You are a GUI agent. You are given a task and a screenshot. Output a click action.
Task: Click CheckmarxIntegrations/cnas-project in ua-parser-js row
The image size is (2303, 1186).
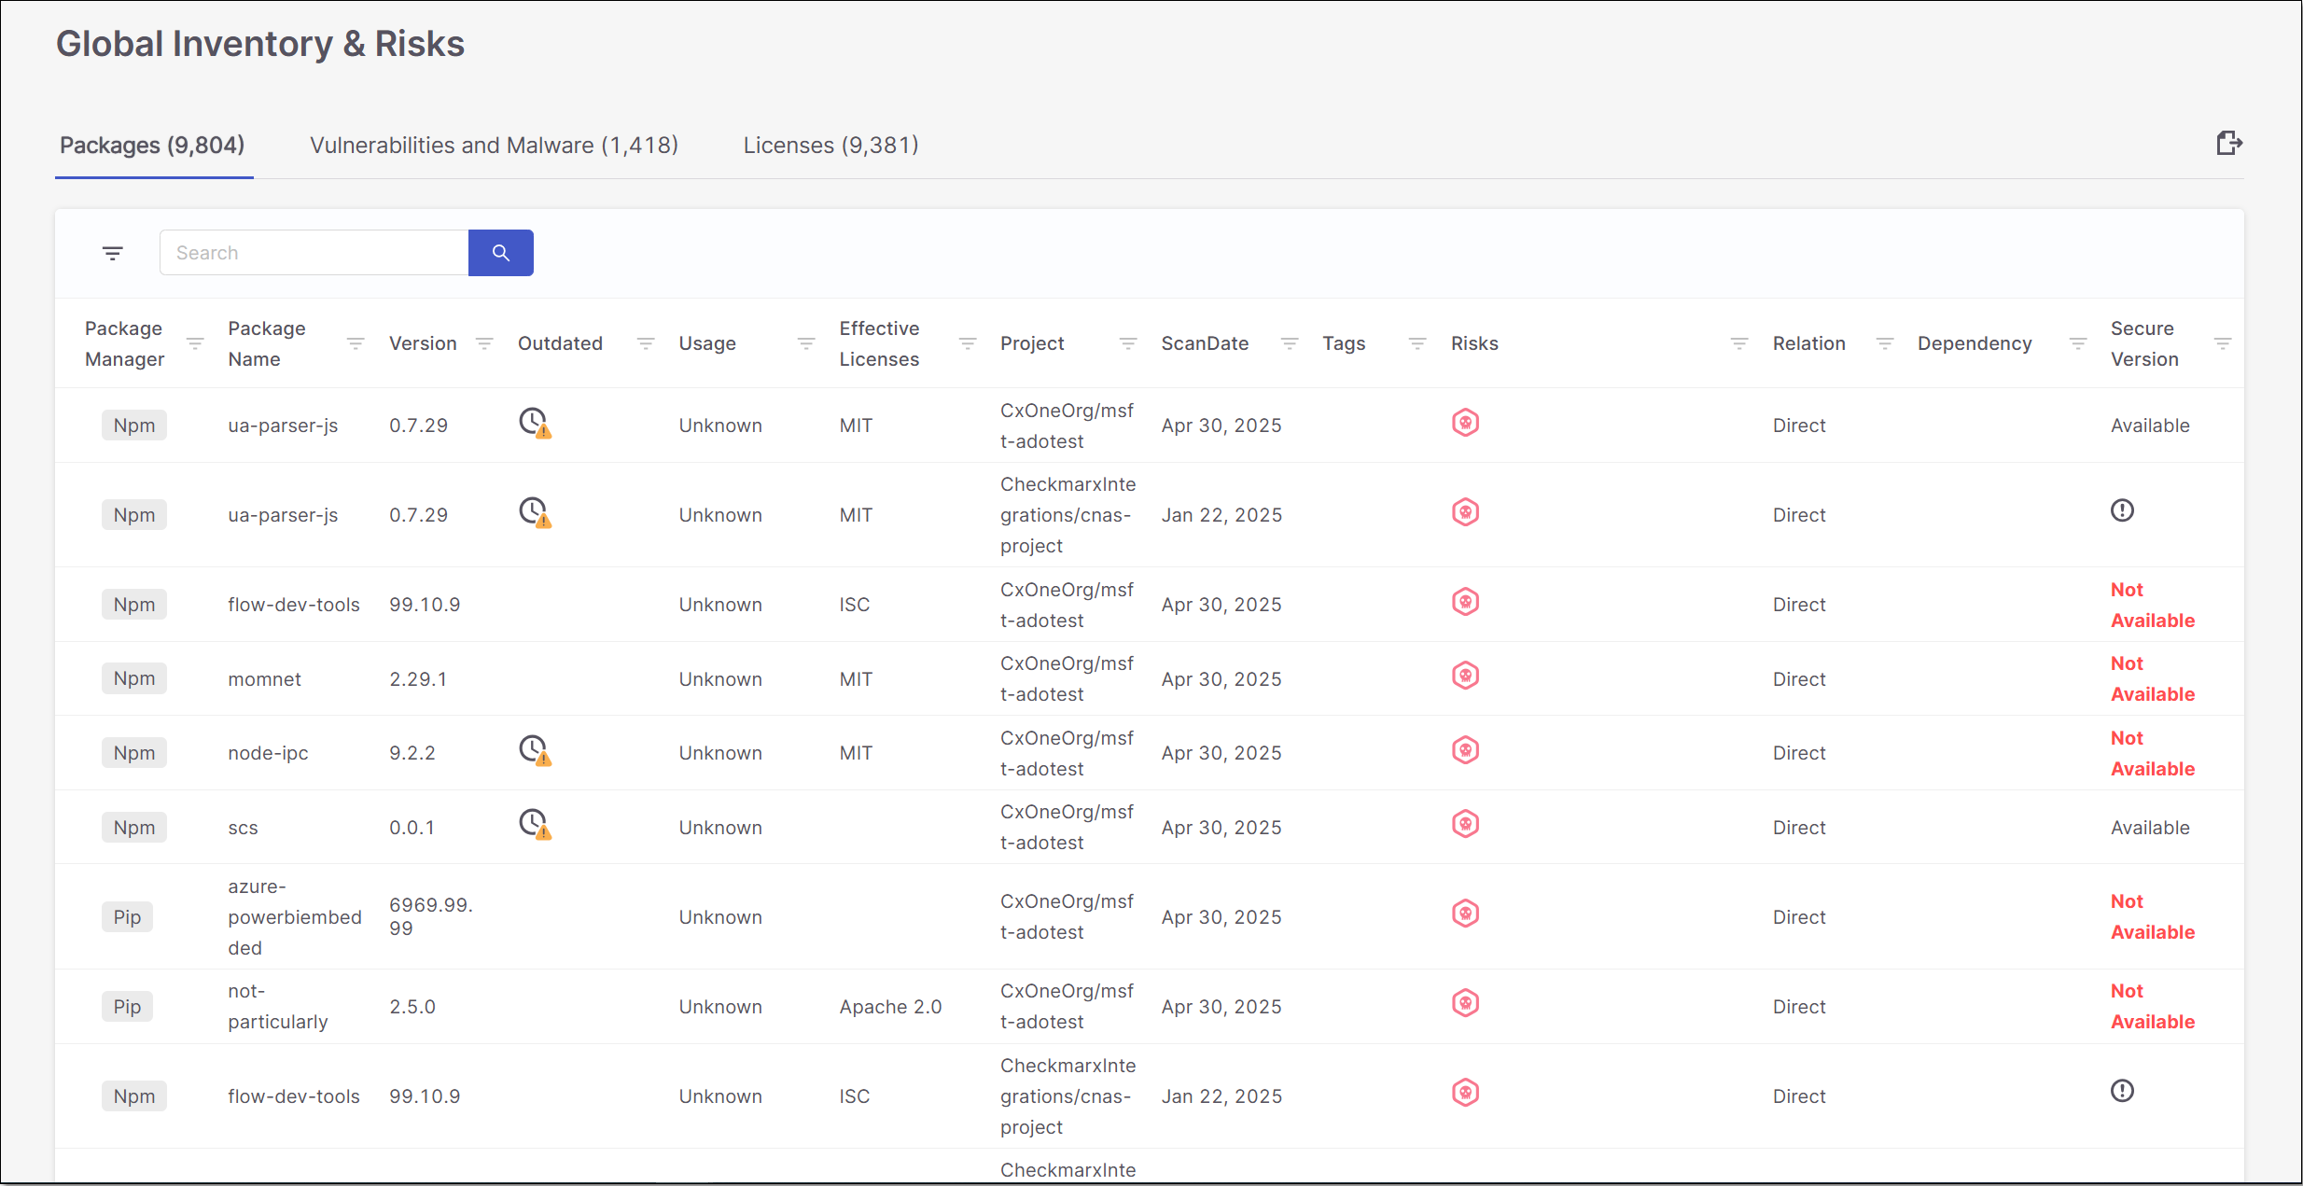(x=1068, y=515)
